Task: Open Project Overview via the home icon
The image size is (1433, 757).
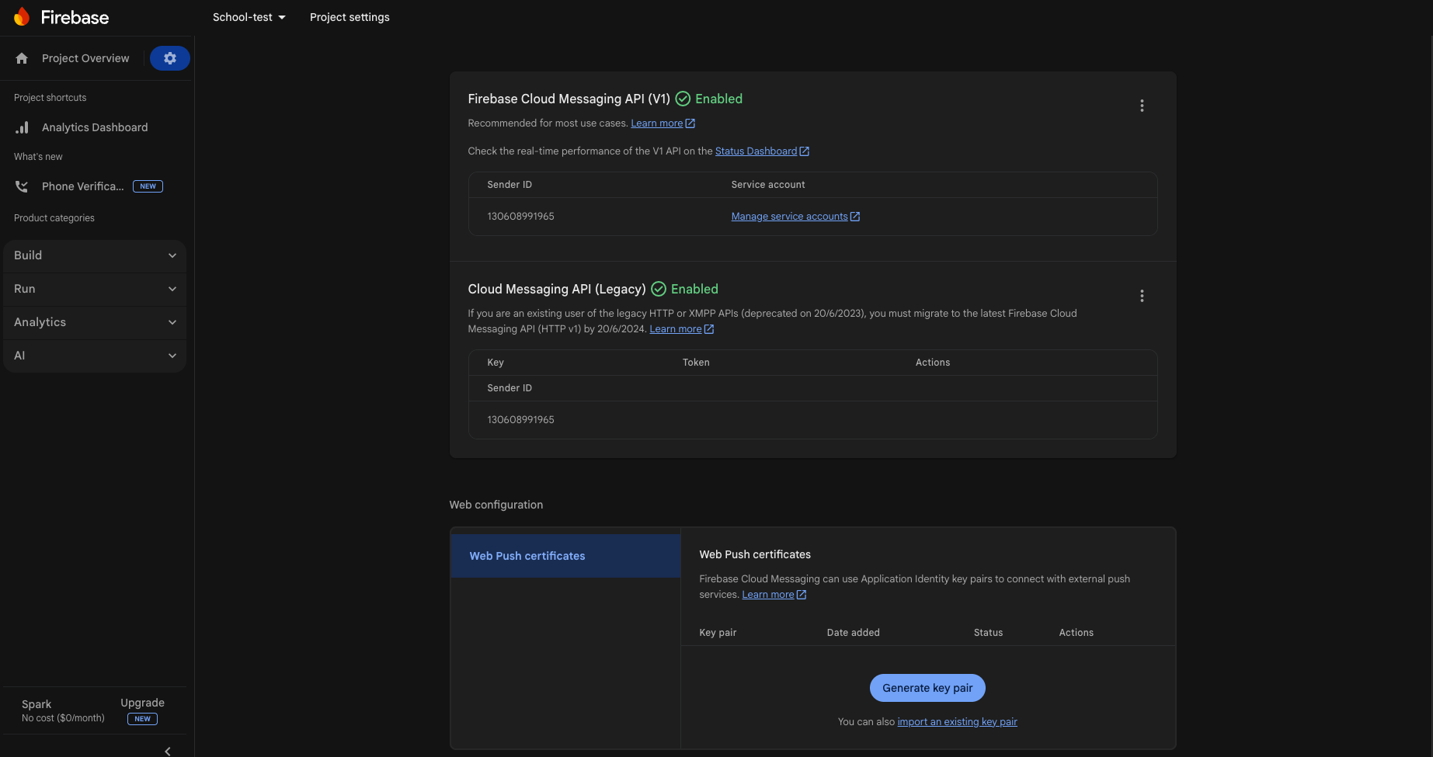Action: tap(21, 57)
